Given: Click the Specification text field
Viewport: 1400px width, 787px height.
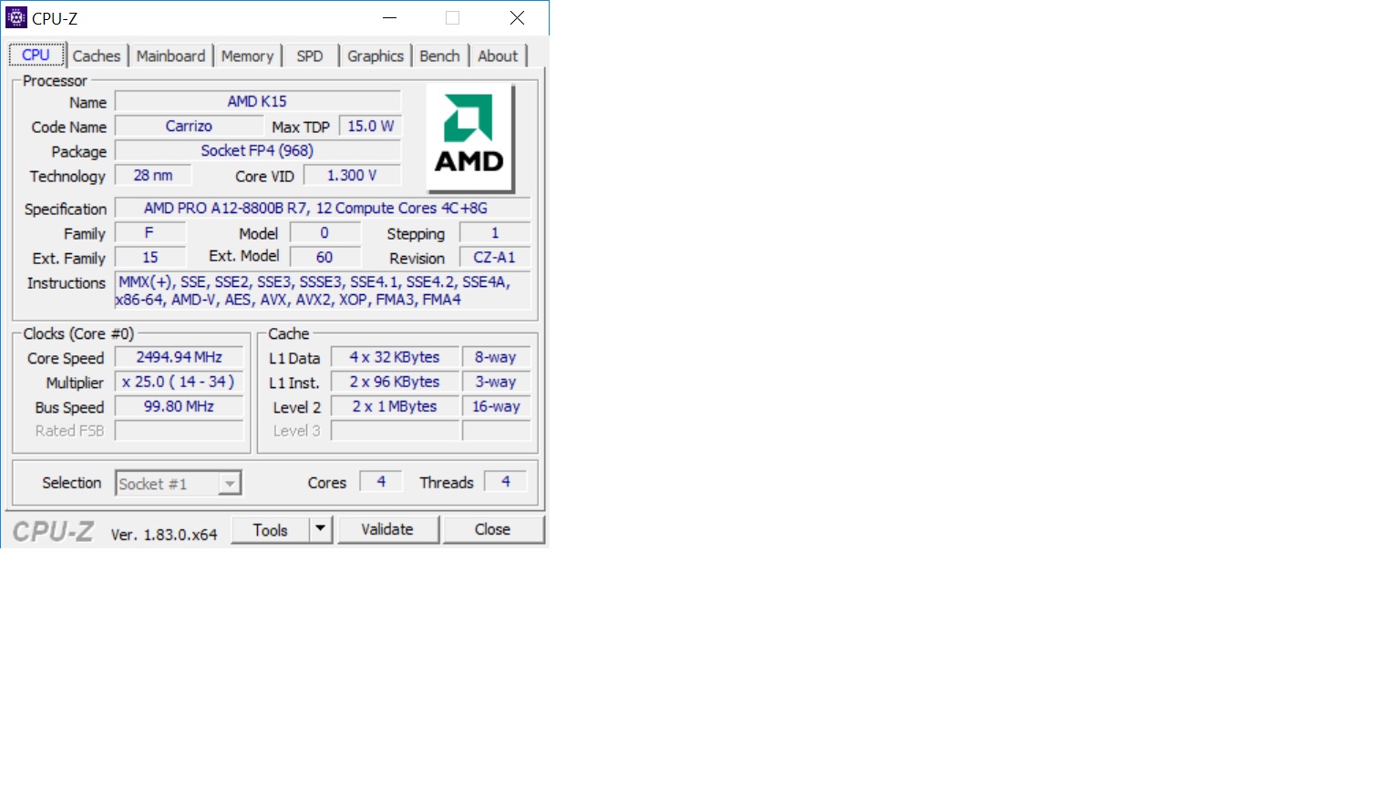Looking at the screenshot, I should tap(322, 209).
